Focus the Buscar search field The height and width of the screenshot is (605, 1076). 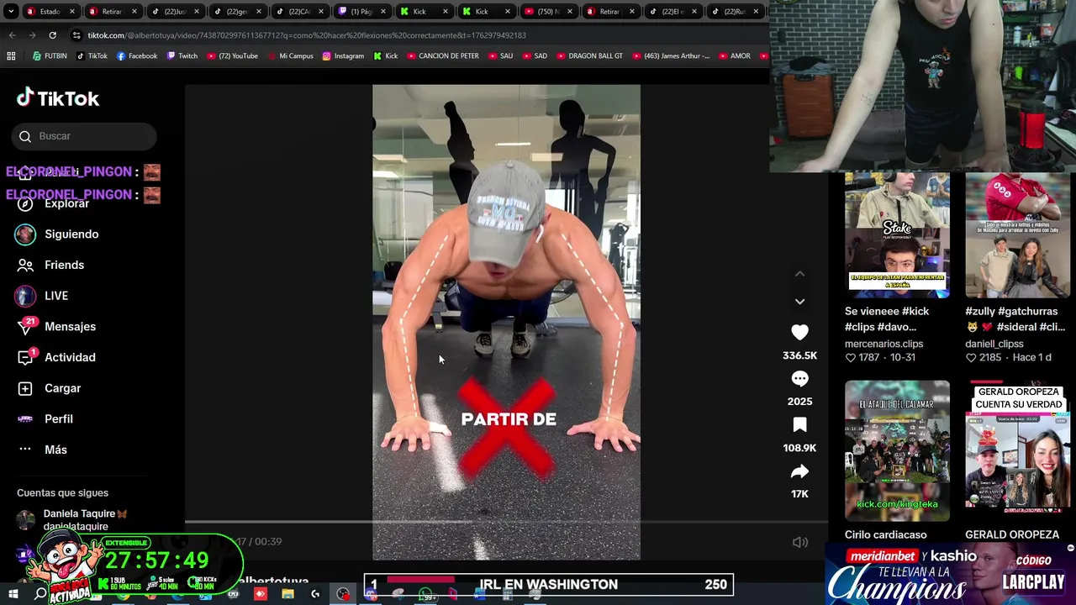tap(84, 136)
